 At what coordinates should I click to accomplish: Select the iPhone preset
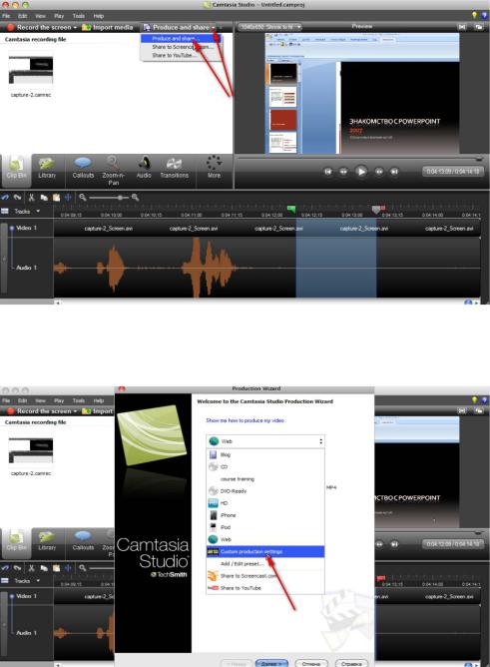[x=265, y=515]
